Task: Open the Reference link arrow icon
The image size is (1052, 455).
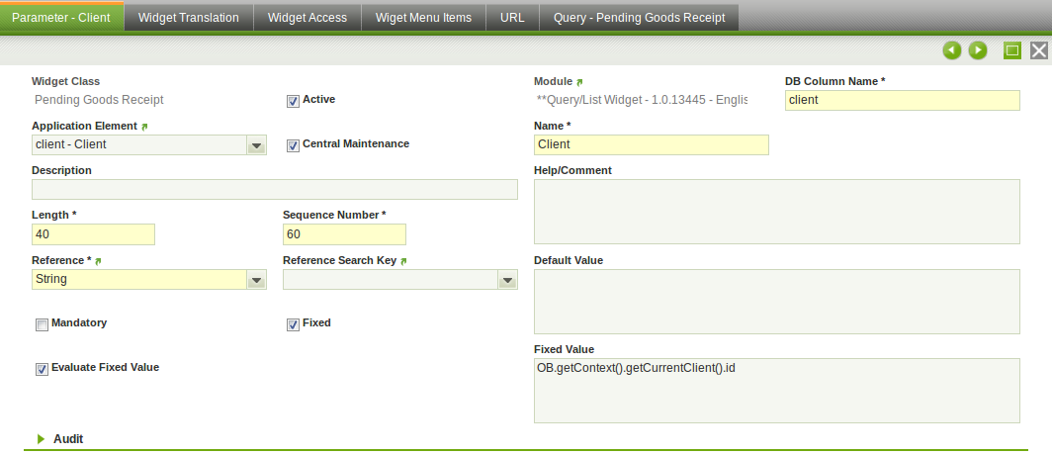Action: click(x=98, y=261)
